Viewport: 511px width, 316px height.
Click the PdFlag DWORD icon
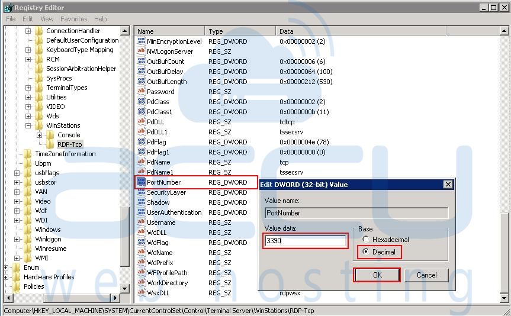pos(141,141)
